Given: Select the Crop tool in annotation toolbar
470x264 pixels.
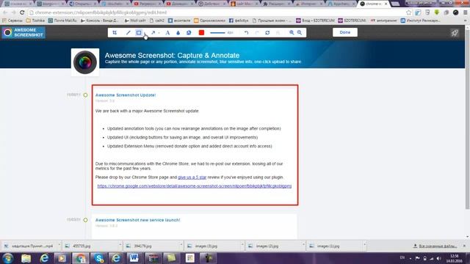Looking at the screenshot, I should click(115, 32).
